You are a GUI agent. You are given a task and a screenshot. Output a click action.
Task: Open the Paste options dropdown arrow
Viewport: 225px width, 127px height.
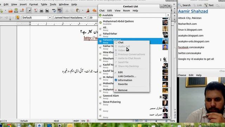[83, 10]
